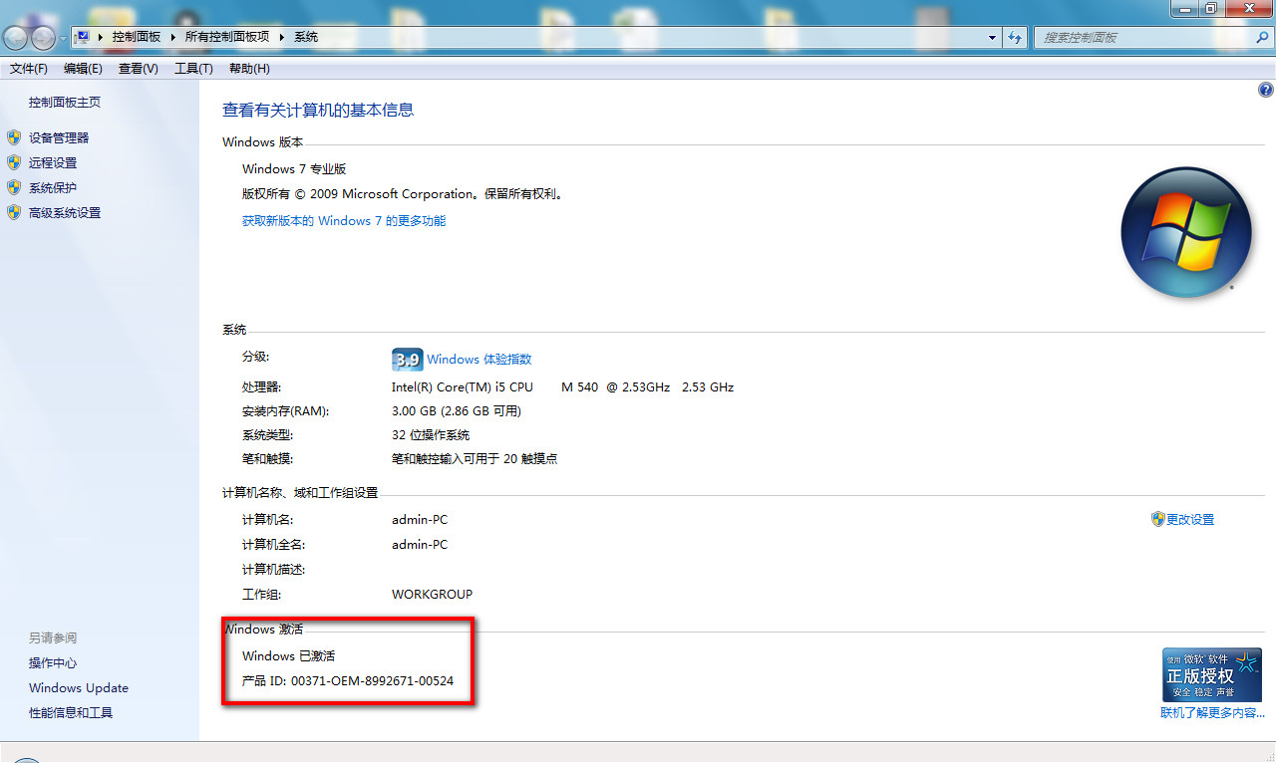The height and width of the screenshot is (763, 1276).
Task: Click the 3.00 GB (2.86 GB 可用) value
Action: 457,411
